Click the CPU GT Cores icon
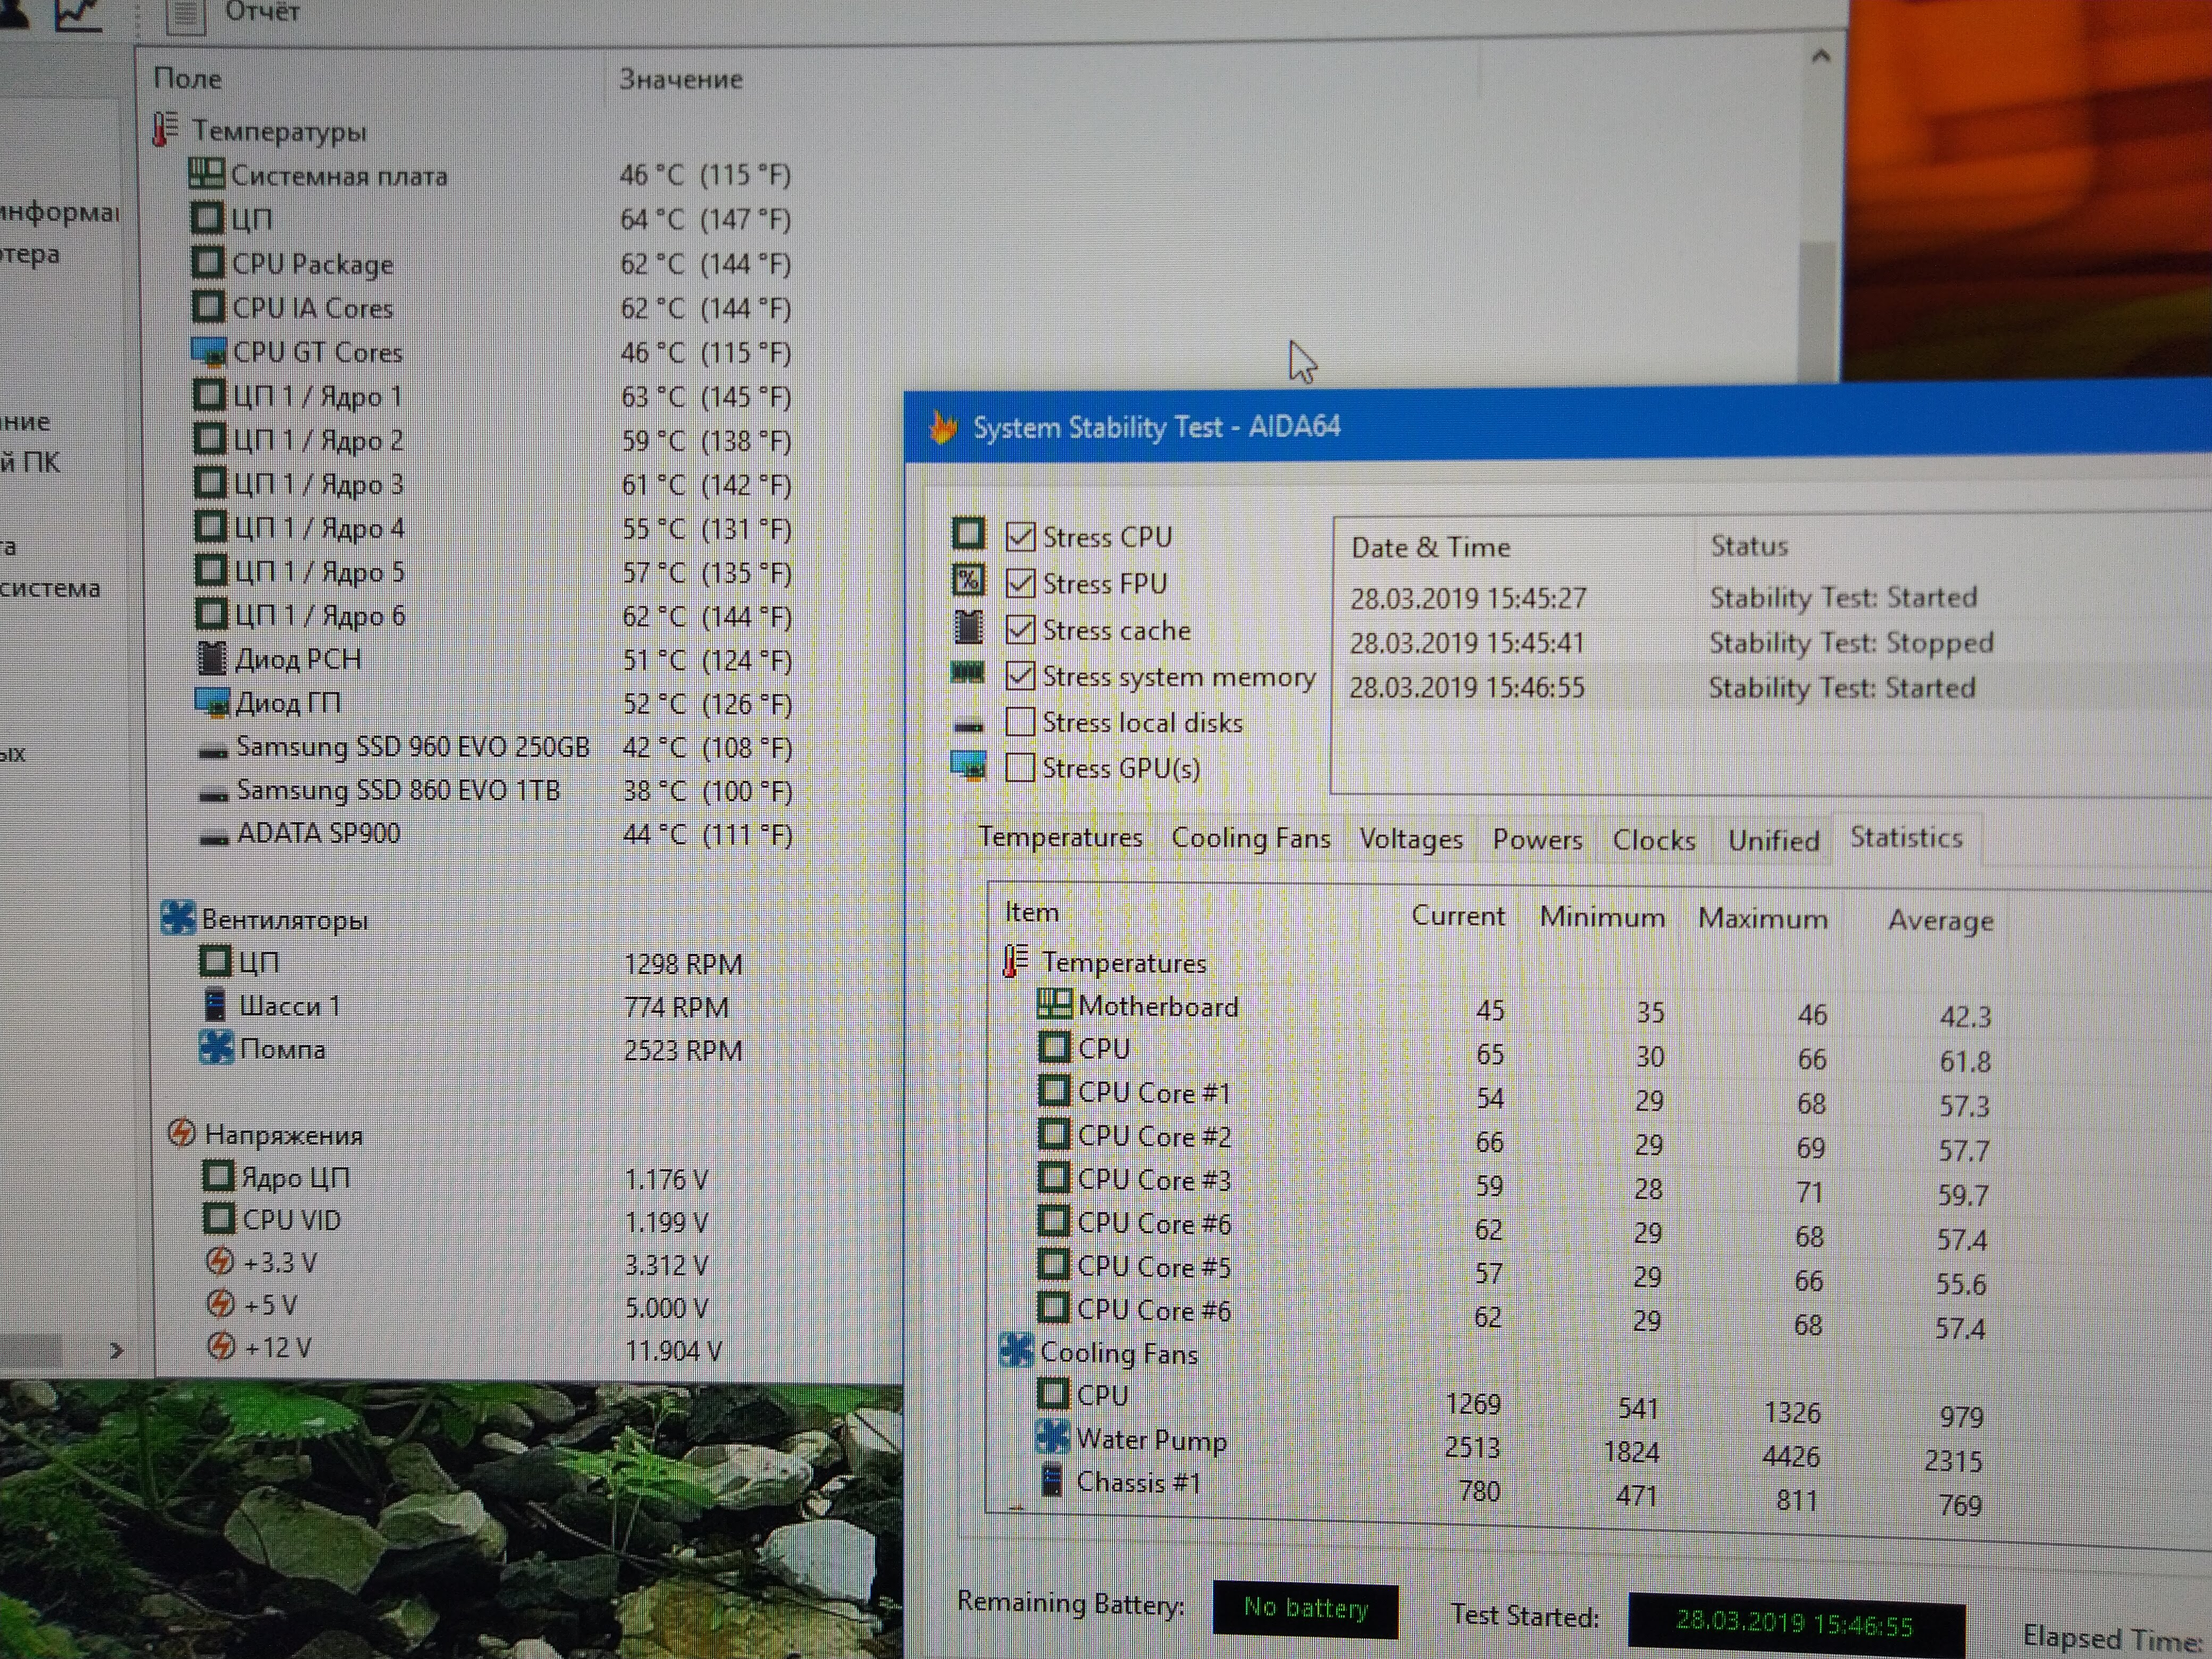This screenshot has width=2212, height=1659. [208, 352]
